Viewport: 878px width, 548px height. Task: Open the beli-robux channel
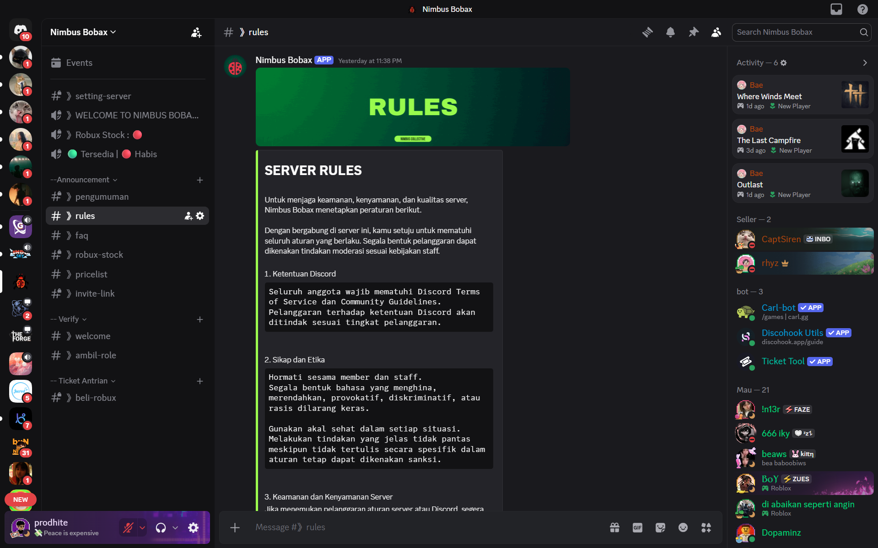click(x=127, y=398)
